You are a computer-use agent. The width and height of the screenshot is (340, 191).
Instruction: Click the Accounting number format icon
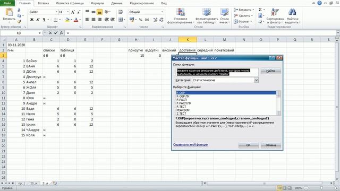tap(132, 20)
